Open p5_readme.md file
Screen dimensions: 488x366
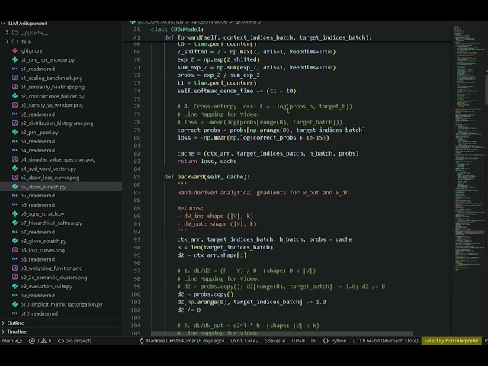(x=37, y=196)
